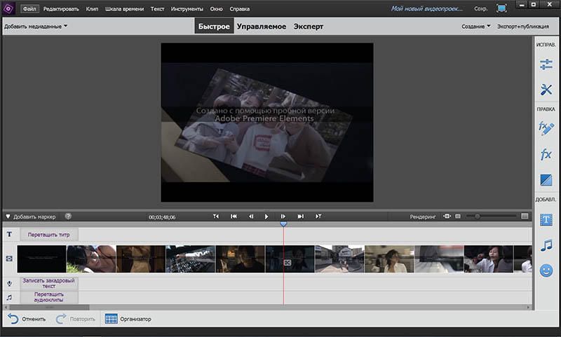The image size is (561, 337).
Task: Click the zoom out timeline icon
Action: click(x=458, y=216)
